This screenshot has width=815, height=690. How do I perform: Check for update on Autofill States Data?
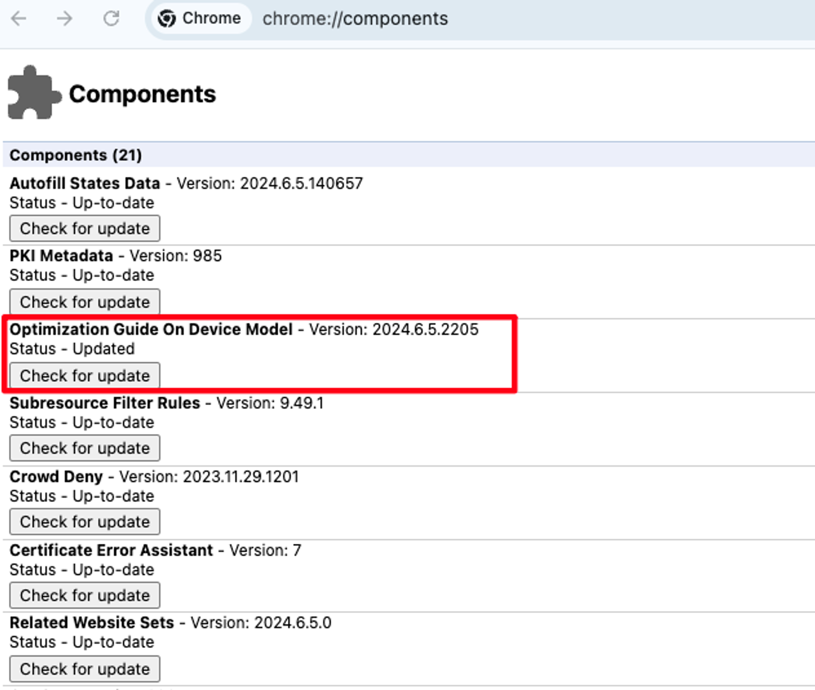[84, 228]
